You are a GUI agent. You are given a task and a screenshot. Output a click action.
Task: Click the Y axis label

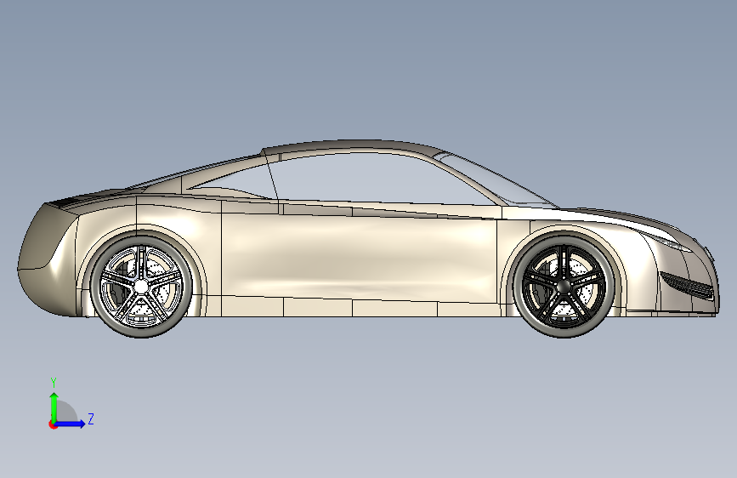54,383
